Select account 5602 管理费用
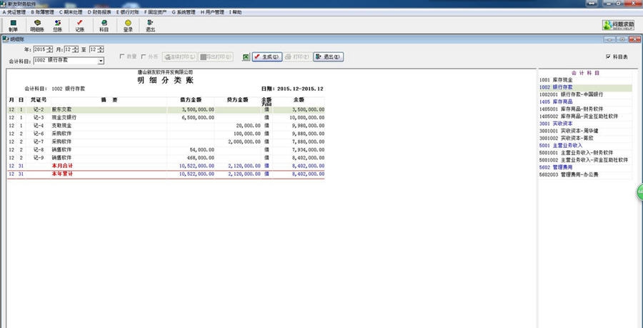Viewport: 643px width, 328px height. click(x=585, y=167)
